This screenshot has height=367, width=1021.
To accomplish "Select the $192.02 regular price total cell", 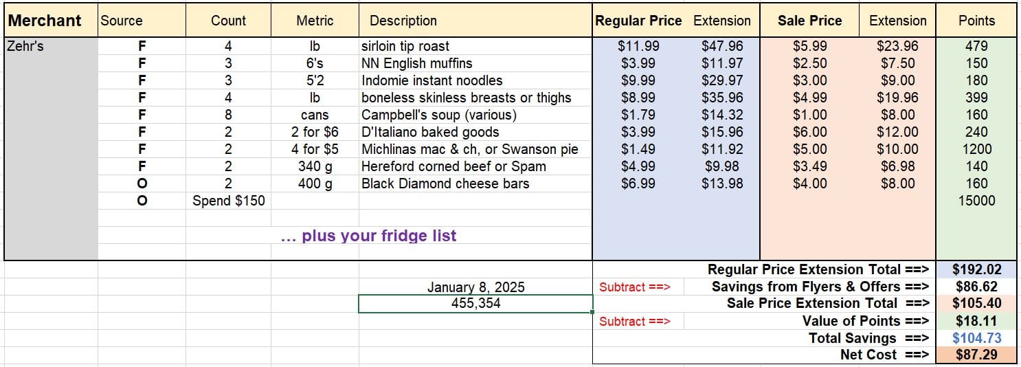I will (976, 269).
